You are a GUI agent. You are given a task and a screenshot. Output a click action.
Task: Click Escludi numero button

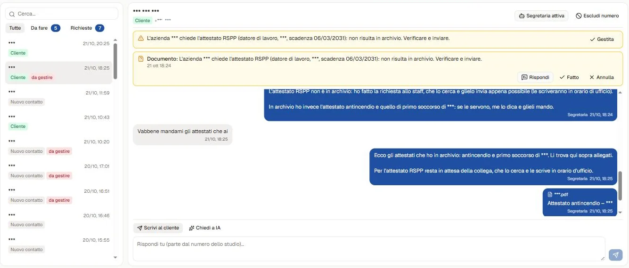[x=597, y=16]
